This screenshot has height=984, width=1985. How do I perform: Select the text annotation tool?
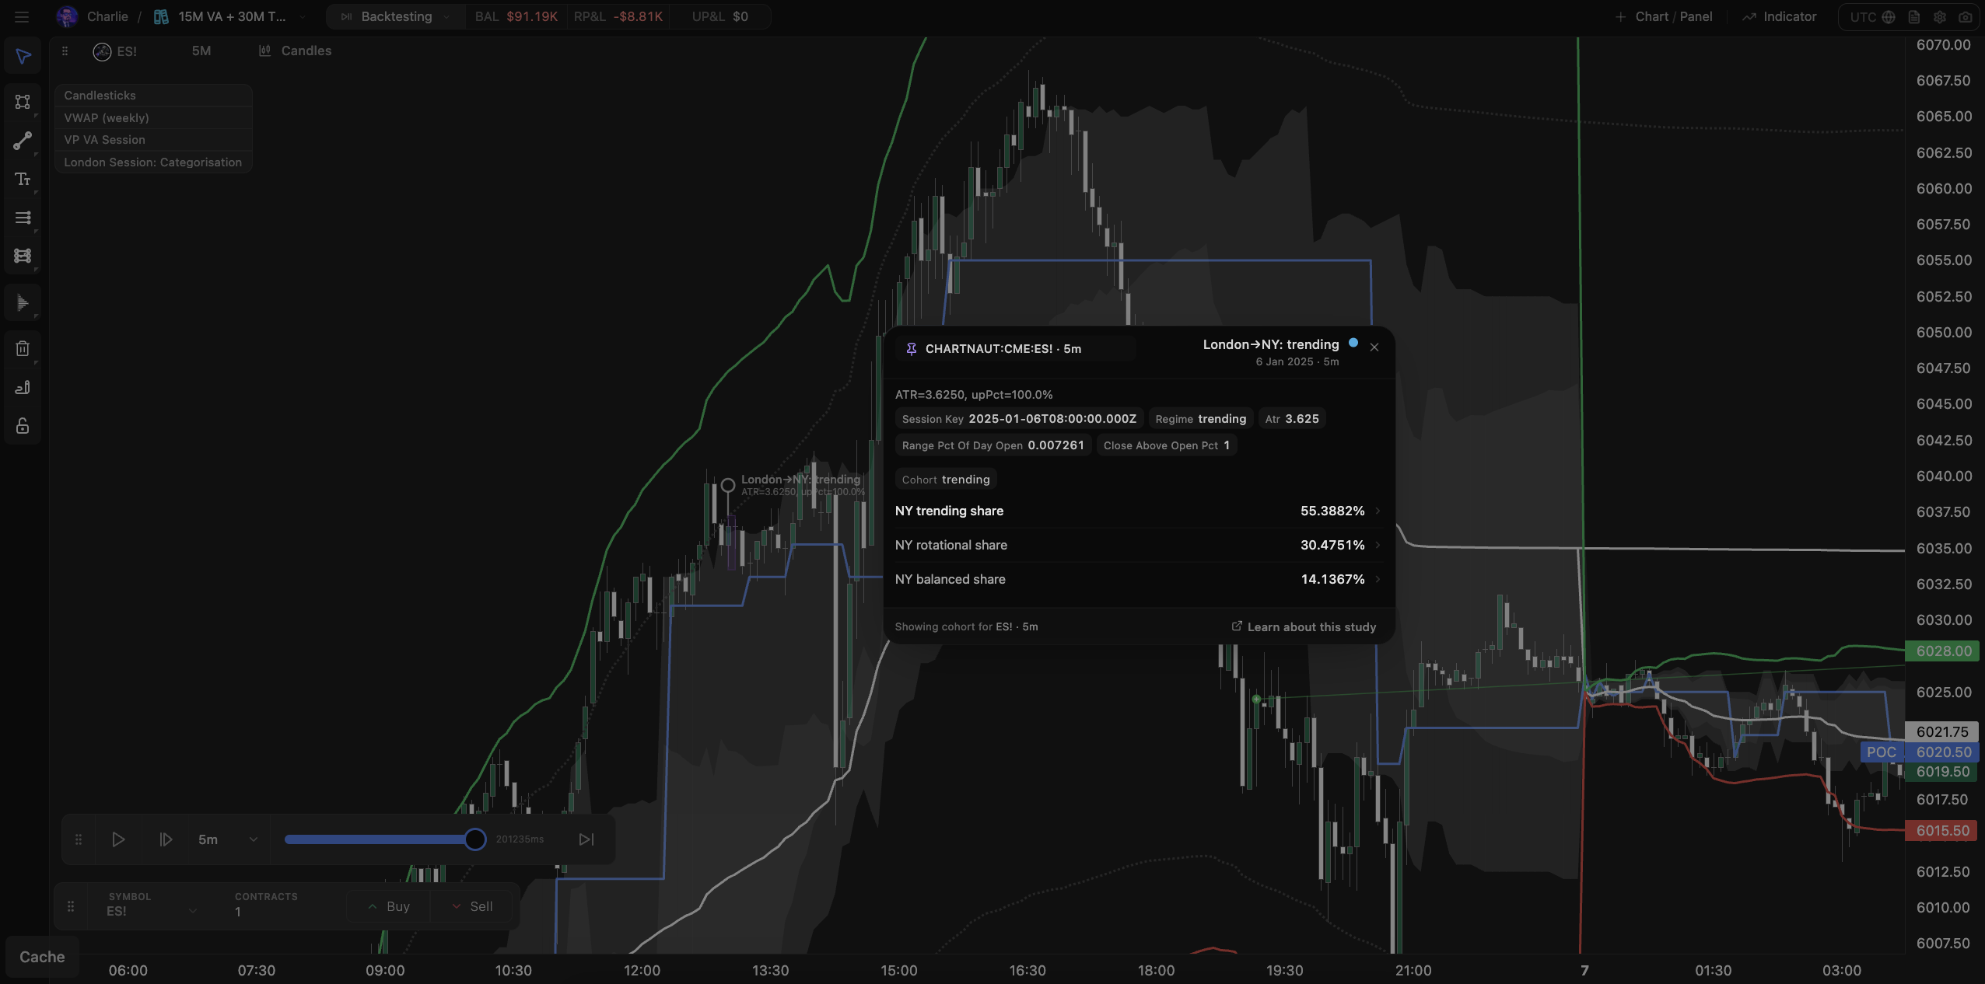tap(23, 180)
